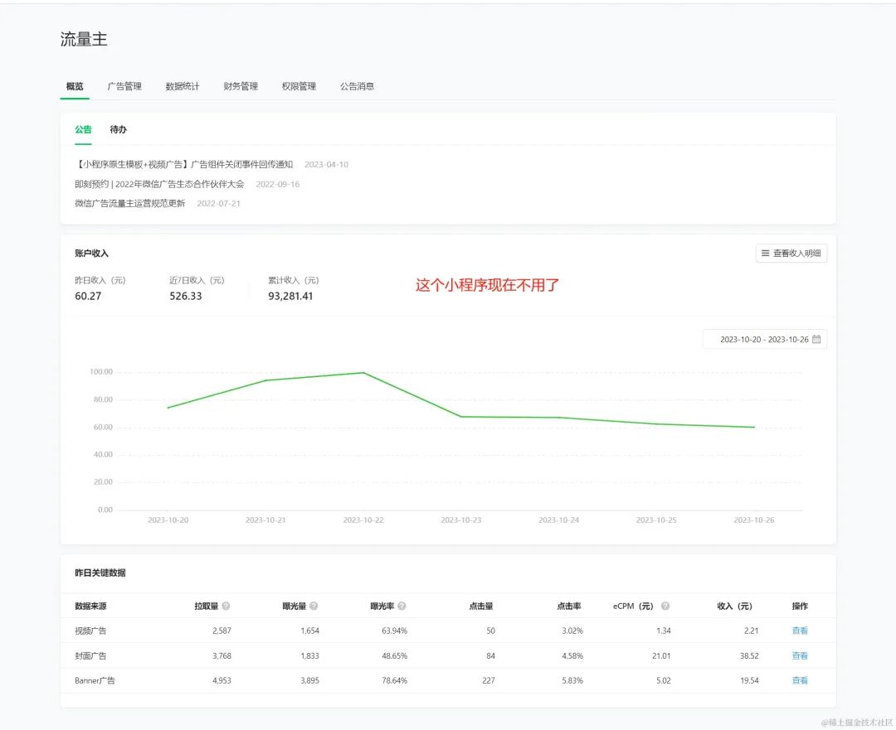Switch to the 待办 sub-tab
The height and width of the screenshot is (730, 896).
pyautogui.click(x=119, y=129)
